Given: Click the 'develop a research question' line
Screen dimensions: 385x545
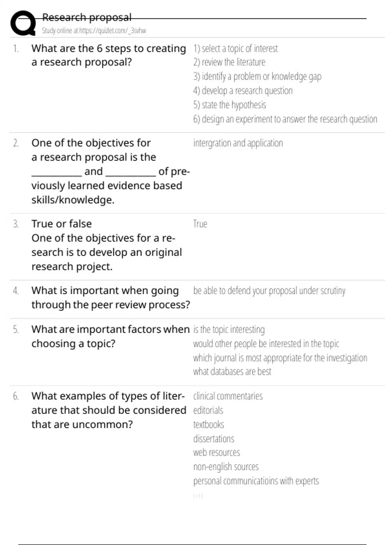Looking at the screenshot, I should [243, 91].
